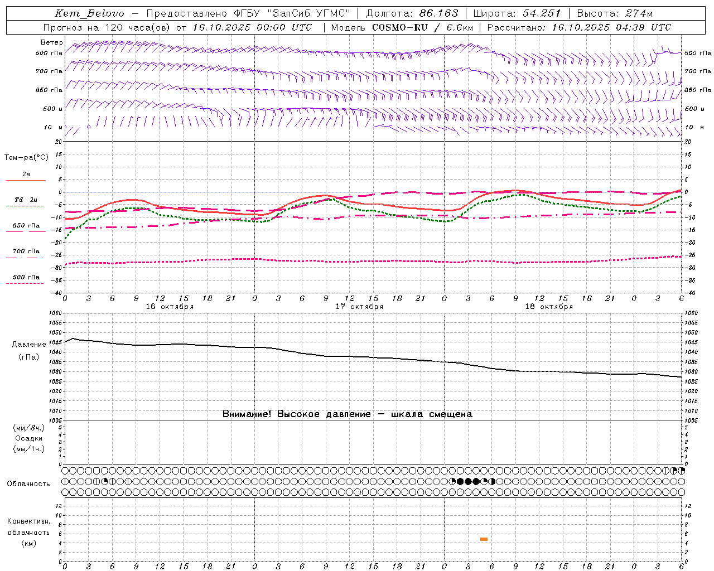Click the quarter-filled cloud circle on 16 октября

point(104,481)
